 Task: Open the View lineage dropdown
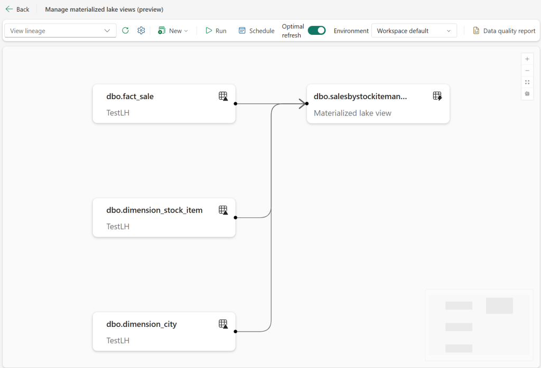60,31
